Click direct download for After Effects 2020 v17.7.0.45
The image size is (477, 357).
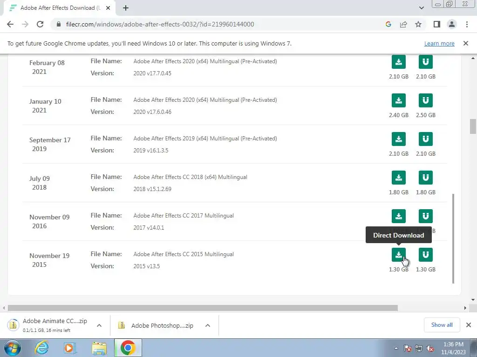[x=399, y=62]
